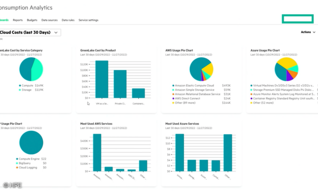Click the purple dot beside Container Registry legend
This screenshot has width=318, height=191.
pyautogui.click(x=251, y=98)
